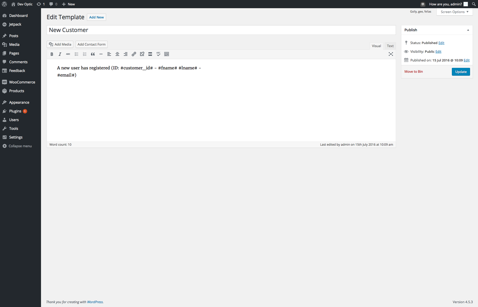
Task: Click the Add Media button
Action: point(60,44)
